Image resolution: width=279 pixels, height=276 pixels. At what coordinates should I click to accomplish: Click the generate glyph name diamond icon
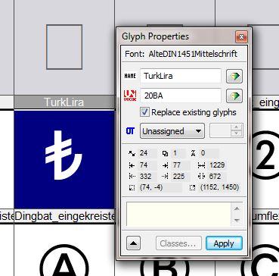[x=234, y=76]
